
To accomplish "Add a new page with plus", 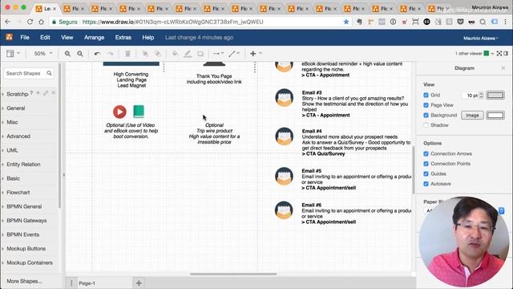I will click(139, 283).
